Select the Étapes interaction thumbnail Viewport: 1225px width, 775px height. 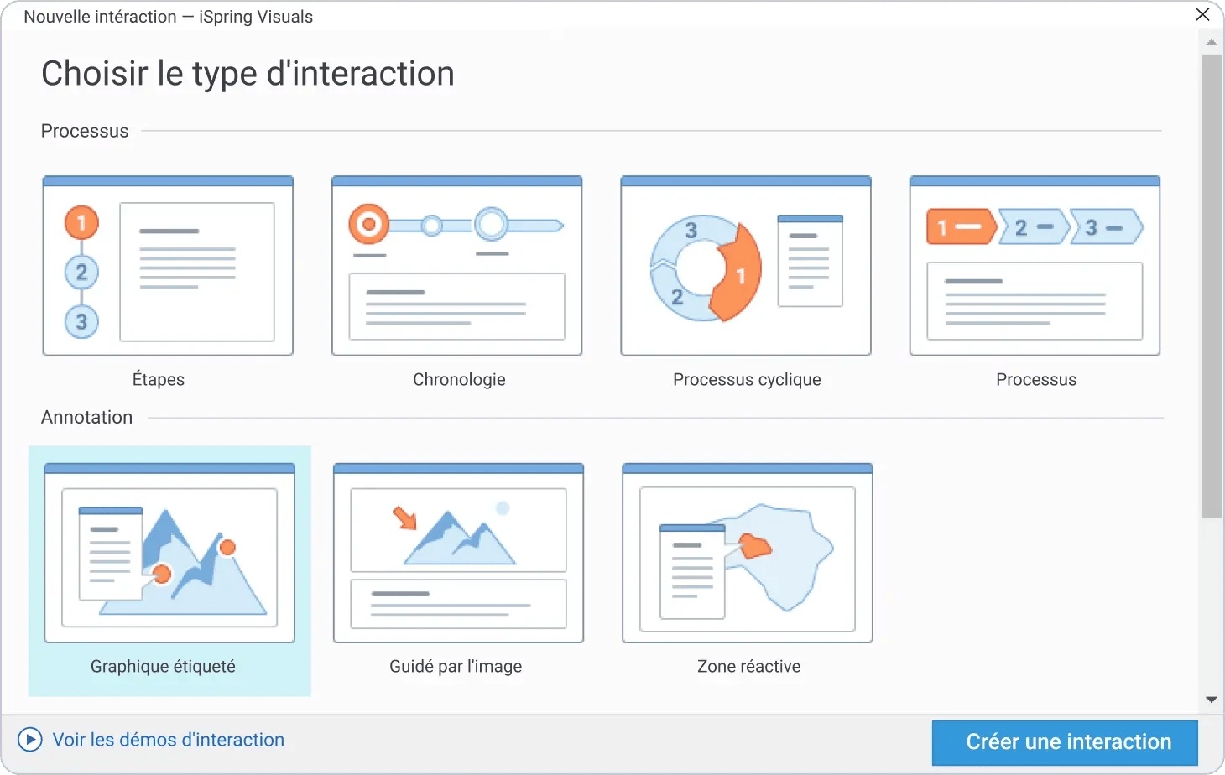(168, 266)
